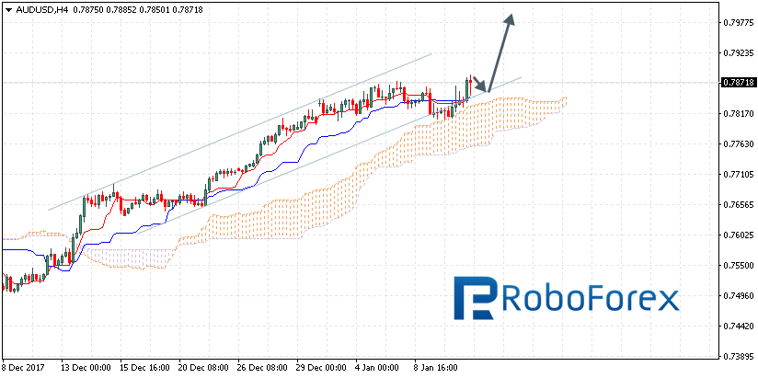The height and width of the screenshot is (378, 758).
Task: Click the 4 Jan 00:00 time label
Action: tap(378, 366)
